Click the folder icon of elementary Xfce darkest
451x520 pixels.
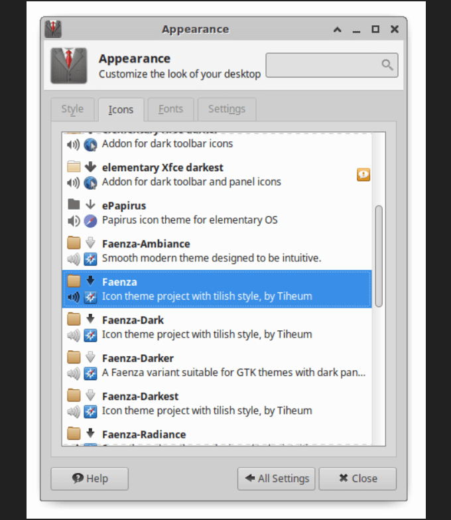point(74,166)
